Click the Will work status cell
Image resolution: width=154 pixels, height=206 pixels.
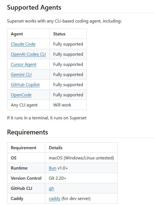(x=68, y=105)
